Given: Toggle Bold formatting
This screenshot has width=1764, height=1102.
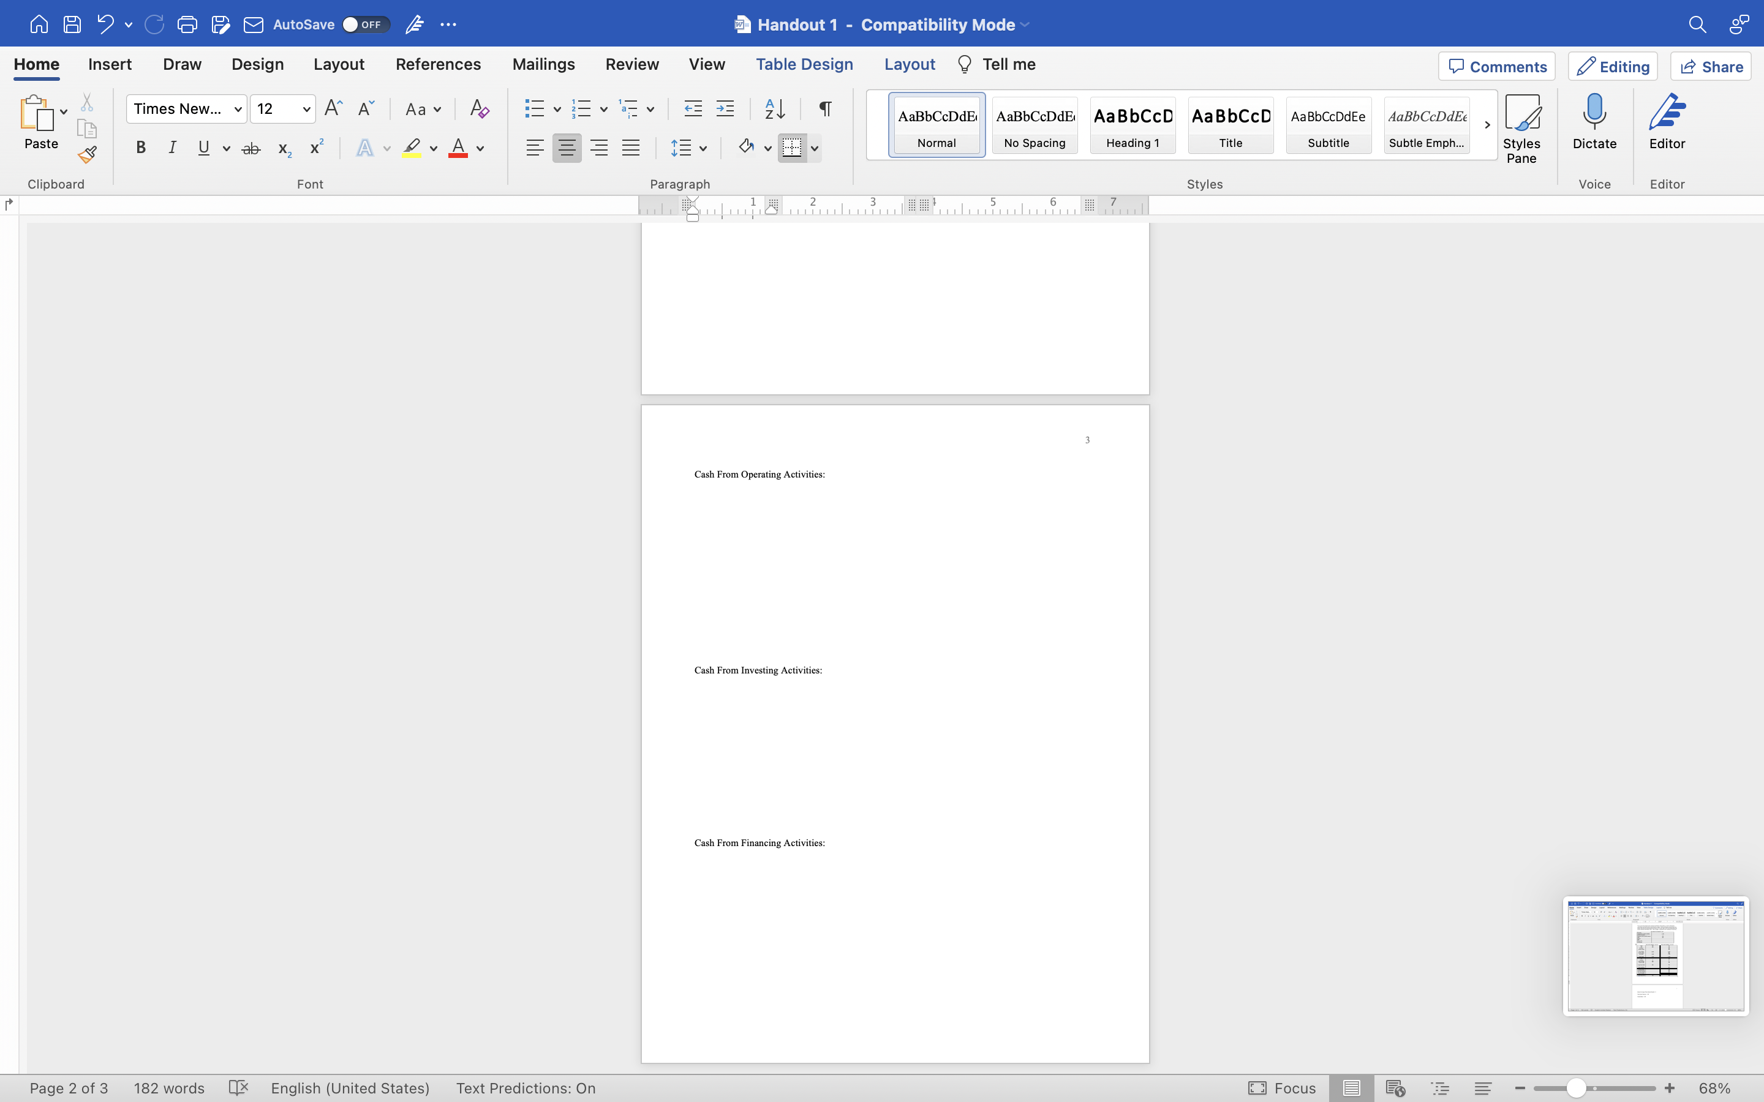Looking at the screenshot, I should (141, 148).
